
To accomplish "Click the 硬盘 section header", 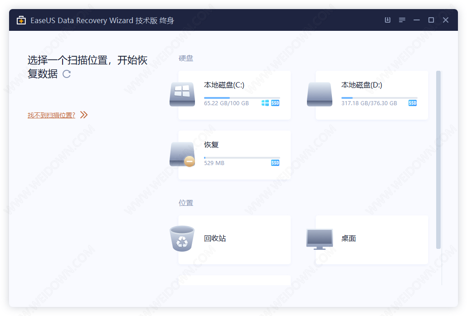I will tap(186, 58).
